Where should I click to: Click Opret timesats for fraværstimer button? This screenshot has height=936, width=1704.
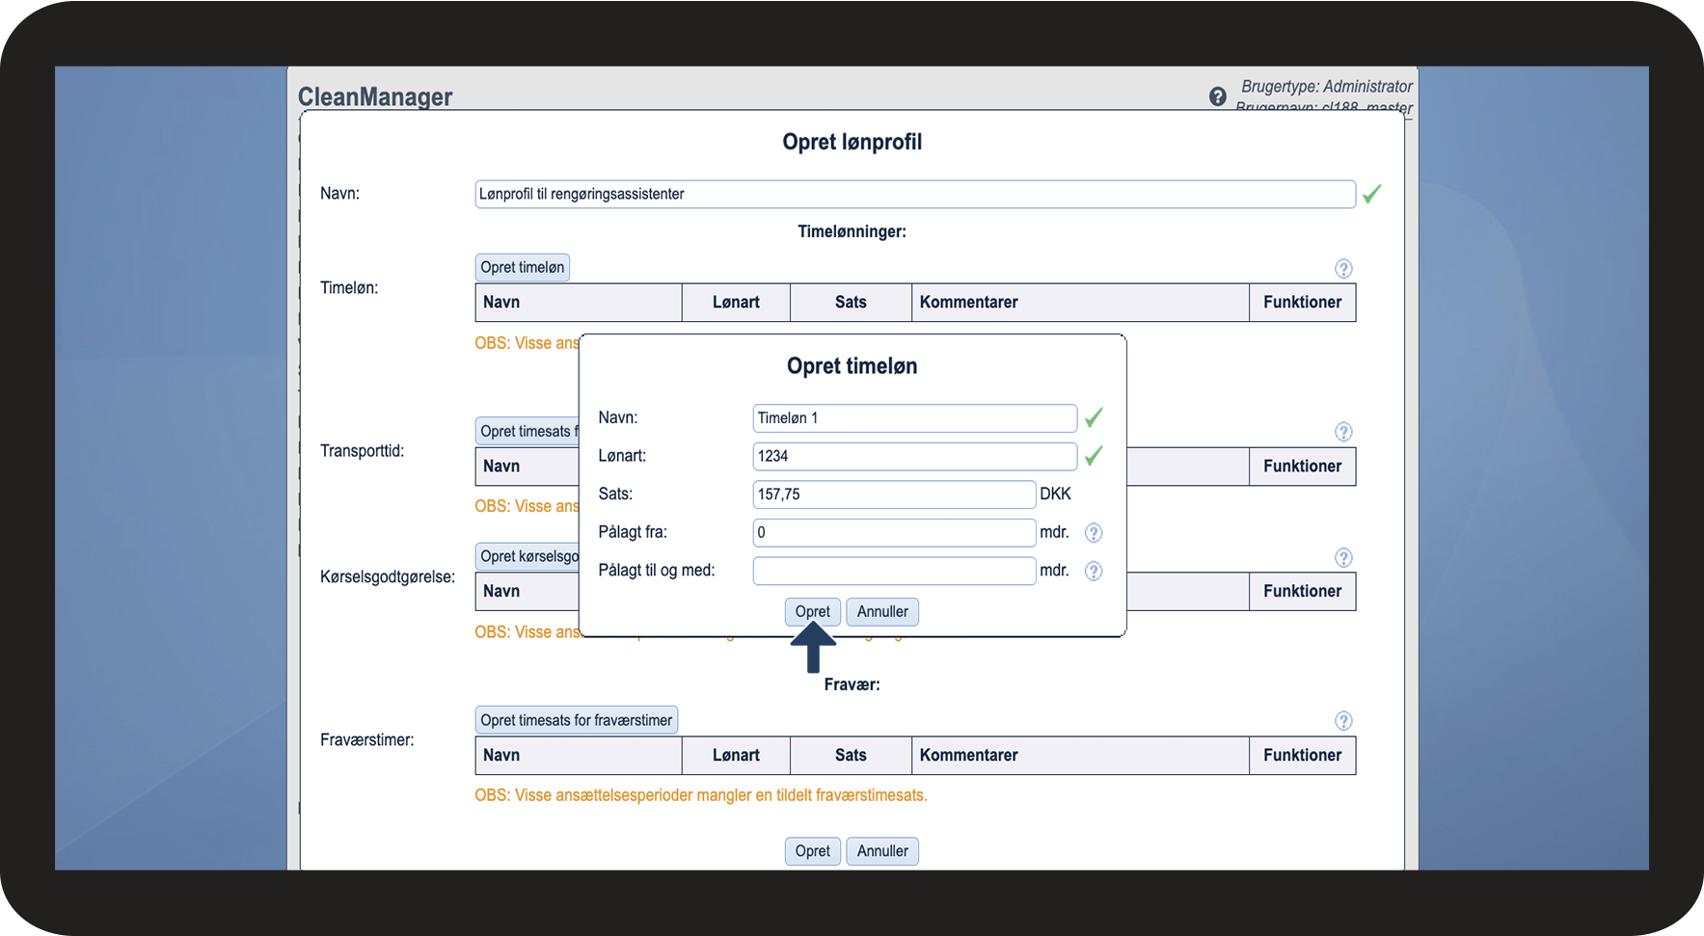click(x=576, y=720)
